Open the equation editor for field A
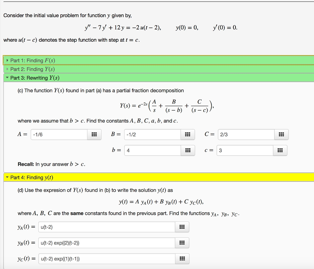This screenshot has width=314, height=269. (94, 134)
